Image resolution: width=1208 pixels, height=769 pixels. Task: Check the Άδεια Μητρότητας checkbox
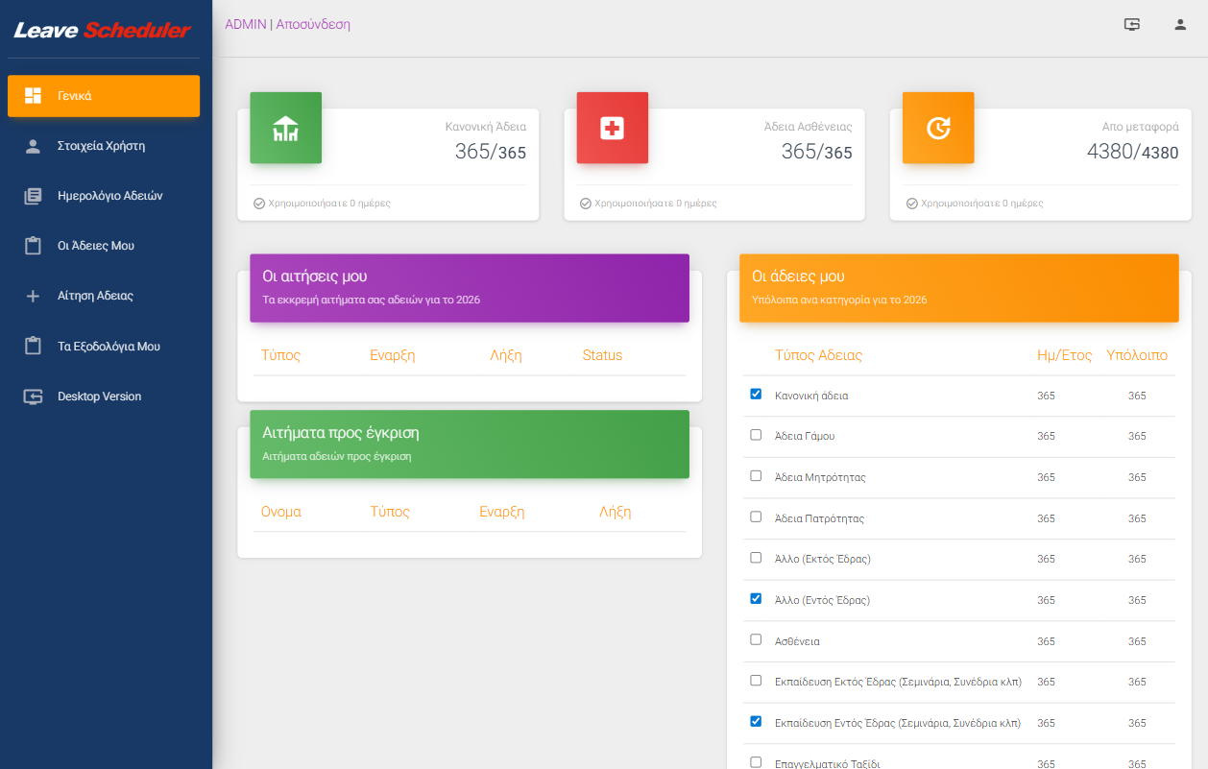click(x=756, y=476)
